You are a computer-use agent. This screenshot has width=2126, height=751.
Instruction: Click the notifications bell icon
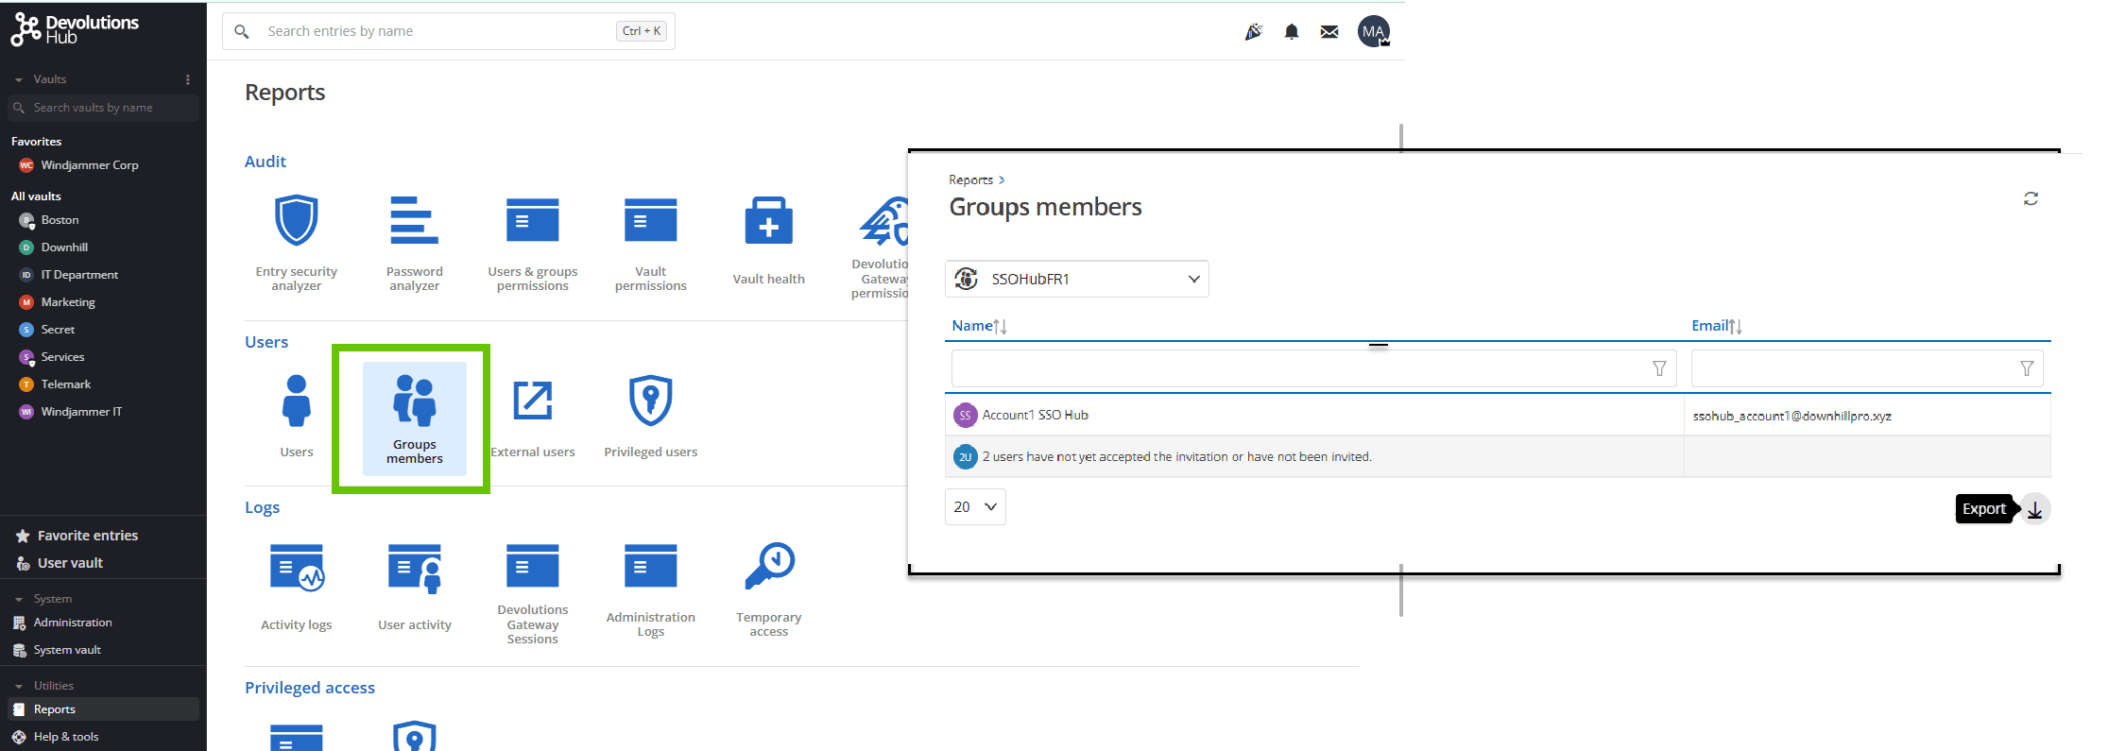pyautogui.click(x=1291, y=32)
